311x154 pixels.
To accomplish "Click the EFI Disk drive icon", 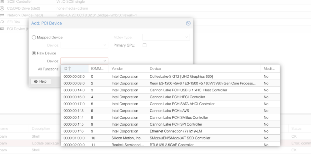I will point(2,22).
